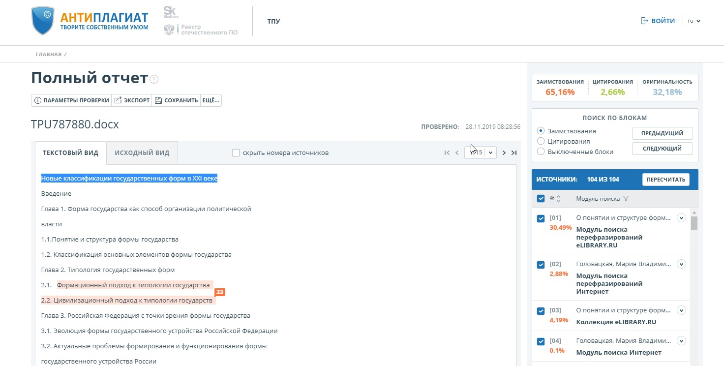The height and width of the screenshot is (366, 724).
Task: Go to previous page arrow
Action: click(x=457, y=153)
